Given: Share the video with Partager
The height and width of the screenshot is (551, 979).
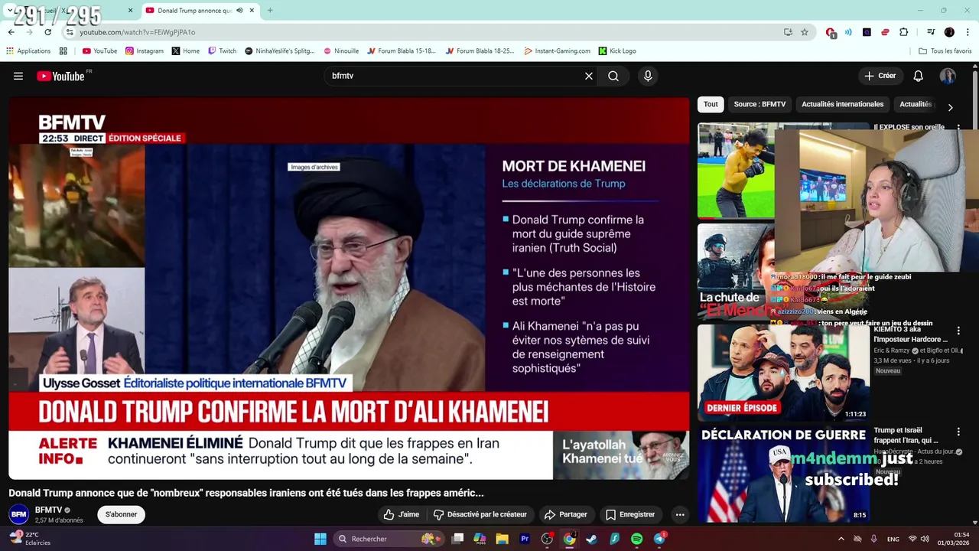Looking at the screenshot, I should point(565,514).
